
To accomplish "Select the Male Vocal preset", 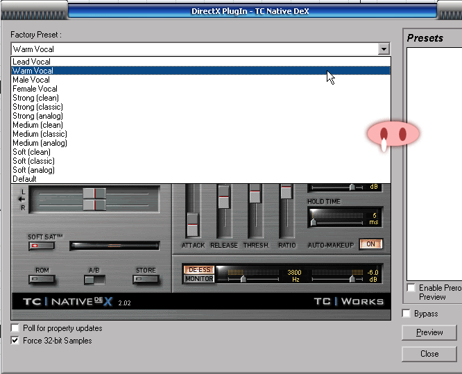I will point(201,80).
